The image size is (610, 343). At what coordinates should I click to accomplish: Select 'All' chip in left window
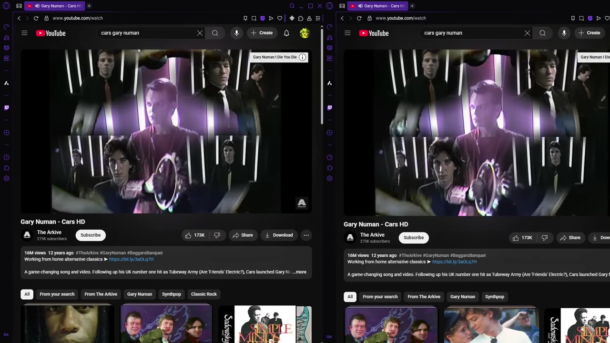tap(27, 294)
